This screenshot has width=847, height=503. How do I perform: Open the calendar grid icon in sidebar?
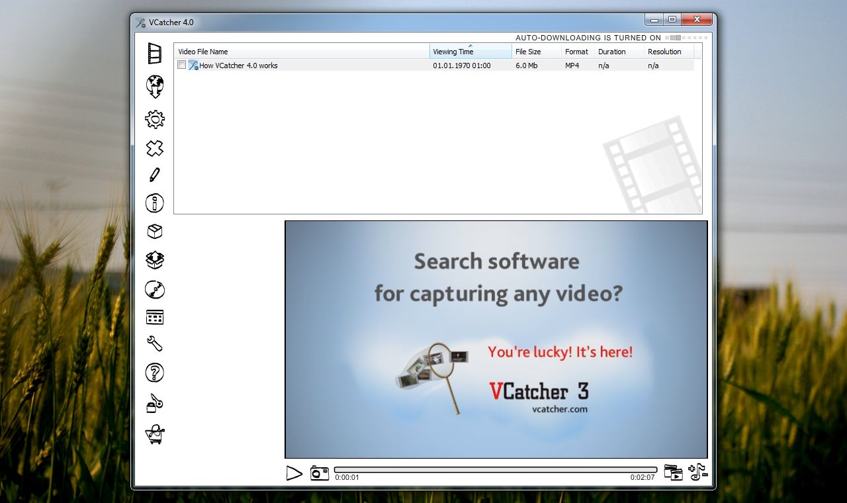tap(155, 318)
